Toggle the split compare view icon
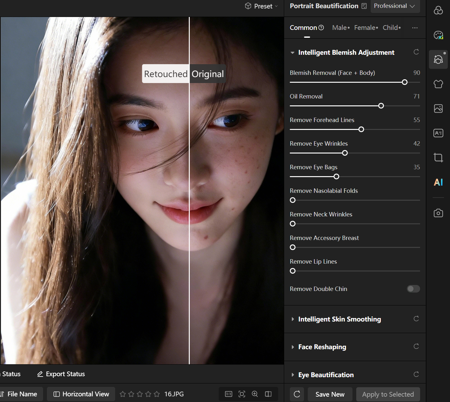The width and height of the screenshot is (450, 402). pos(268,394)
